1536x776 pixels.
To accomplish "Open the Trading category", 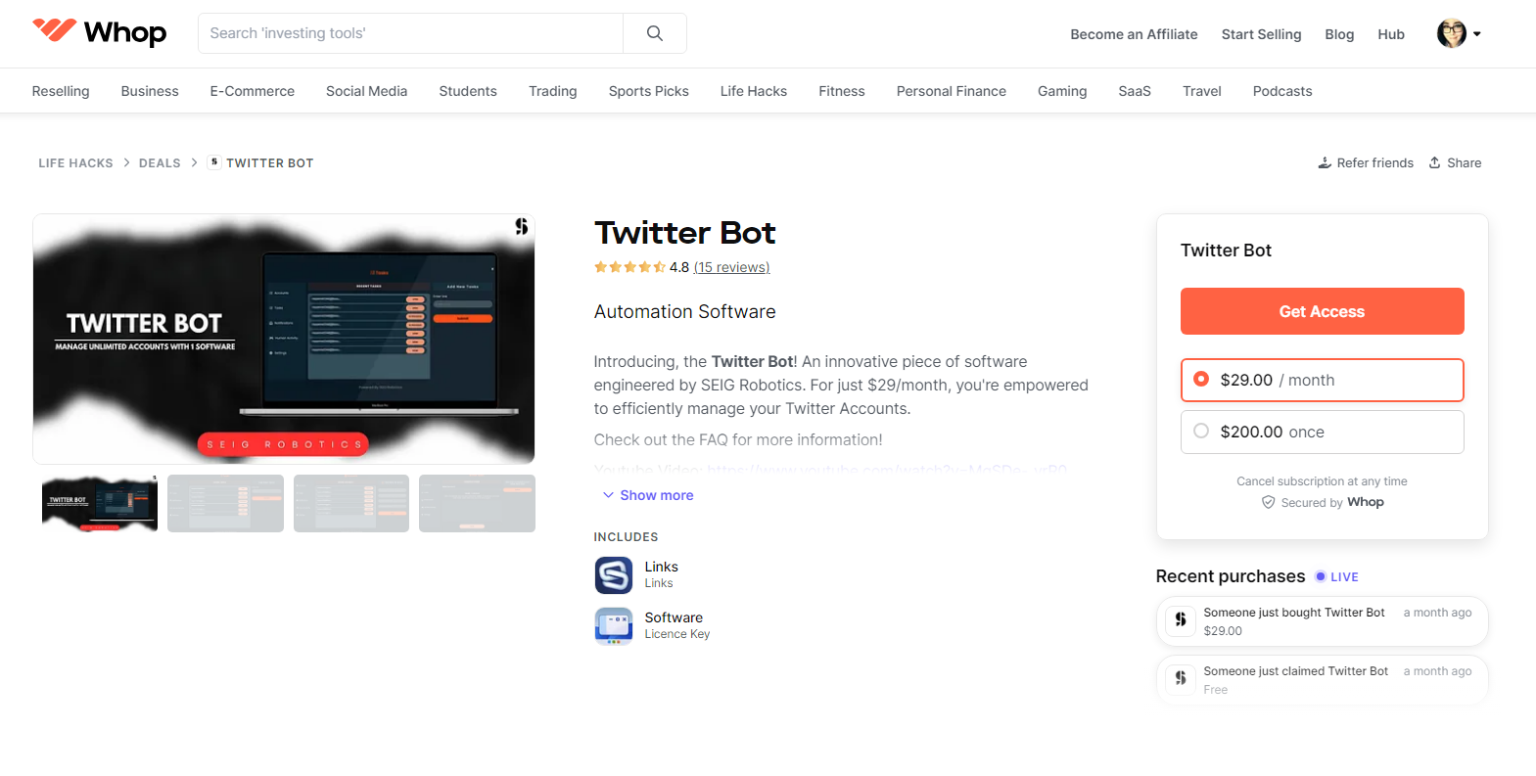I will point(553,91).
